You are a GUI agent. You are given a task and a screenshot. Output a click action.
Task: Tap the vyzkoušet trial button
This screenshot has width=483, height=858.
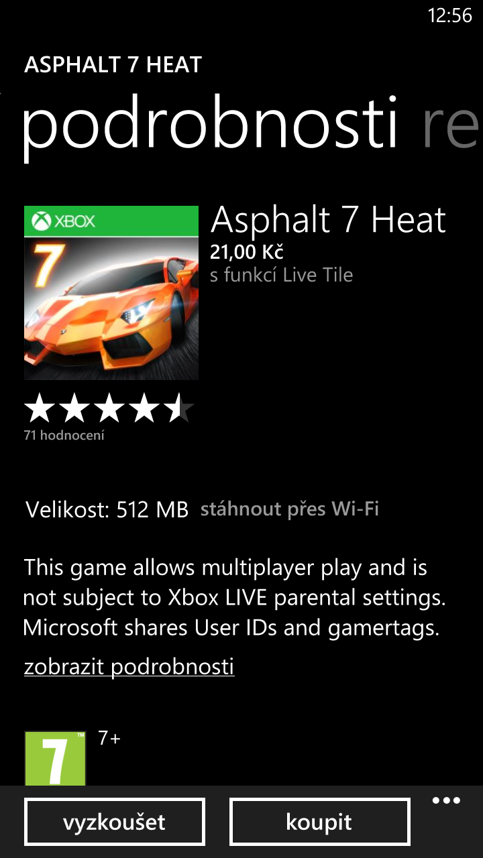(x=114, y=822)
